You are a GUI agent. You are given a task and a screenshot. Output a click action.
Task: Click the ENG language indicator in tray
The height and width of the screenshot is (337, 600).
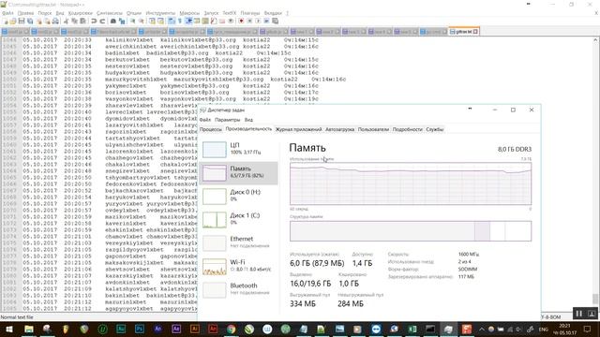(x=544, y=329)
